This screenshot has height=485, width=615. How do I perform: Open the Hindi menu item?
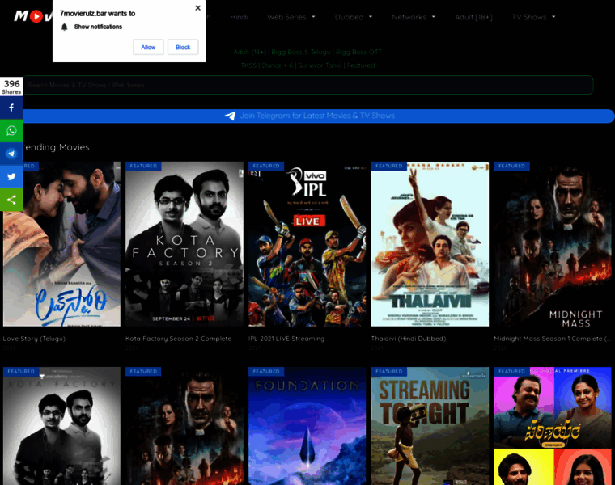239,17
